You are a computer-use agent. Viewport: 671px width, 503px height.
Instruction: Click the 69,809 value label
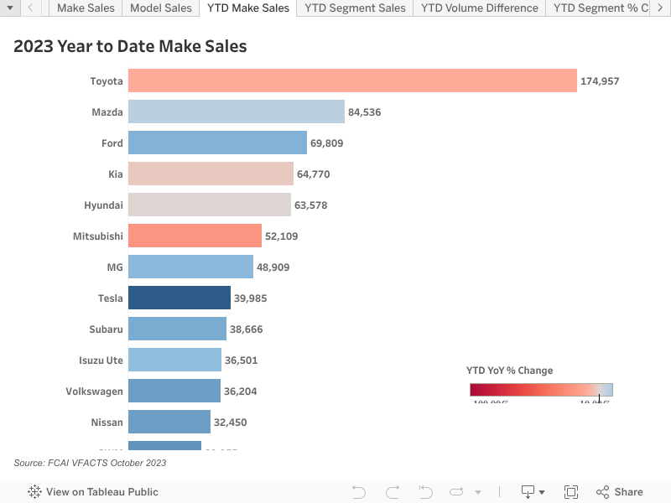click(326, 143)
